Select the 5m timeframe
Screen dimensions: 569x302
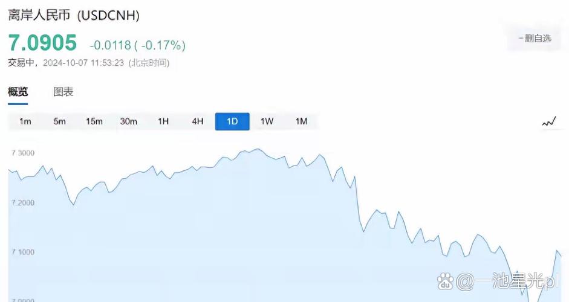click(59, 121)
